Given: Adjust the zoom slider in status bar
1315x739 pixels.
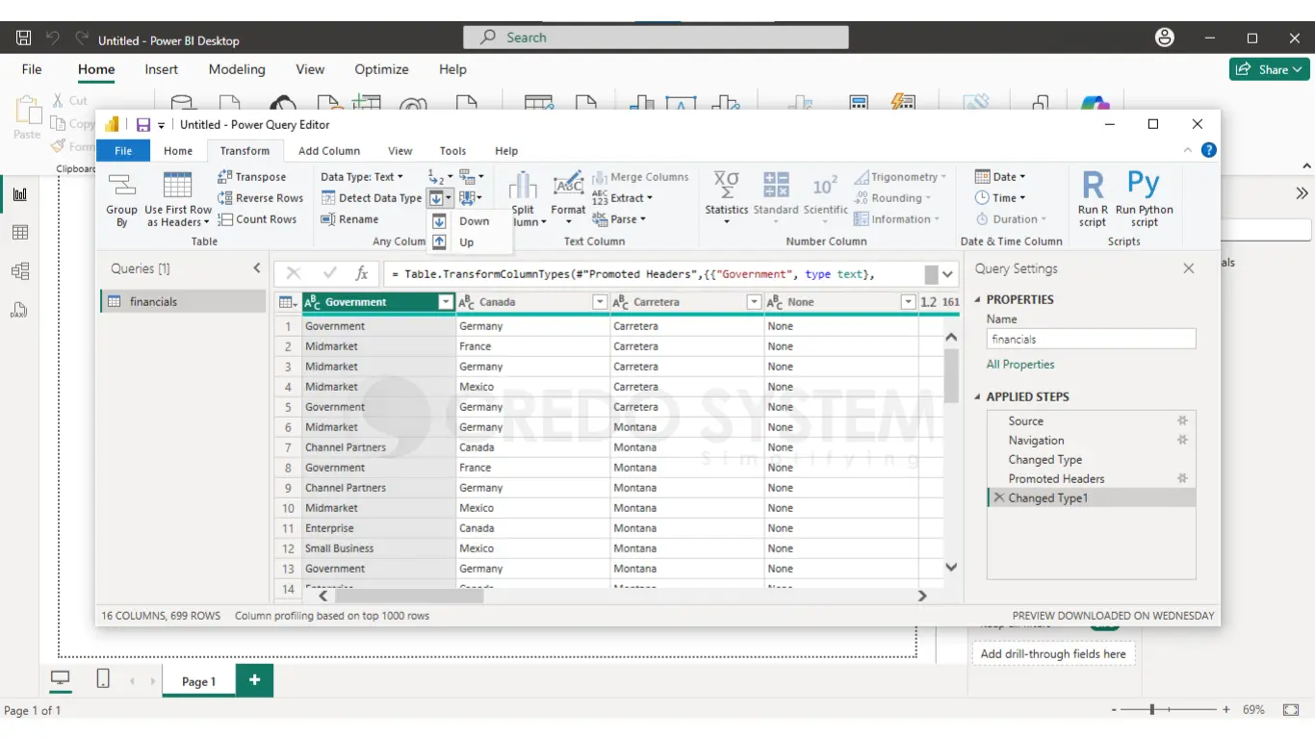Looking at the screenshot, I should point(1152,709).
